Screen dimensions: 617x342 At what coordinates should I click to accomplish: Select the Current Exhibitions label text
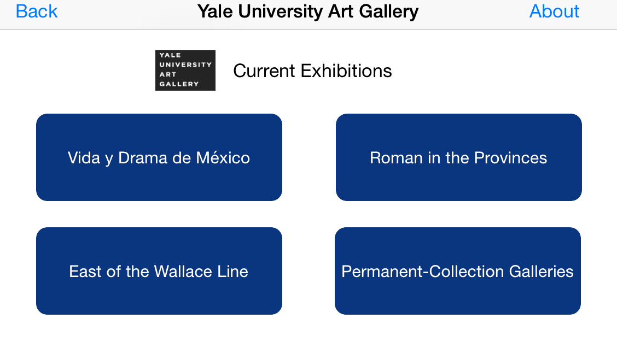[x=312, y=71]
